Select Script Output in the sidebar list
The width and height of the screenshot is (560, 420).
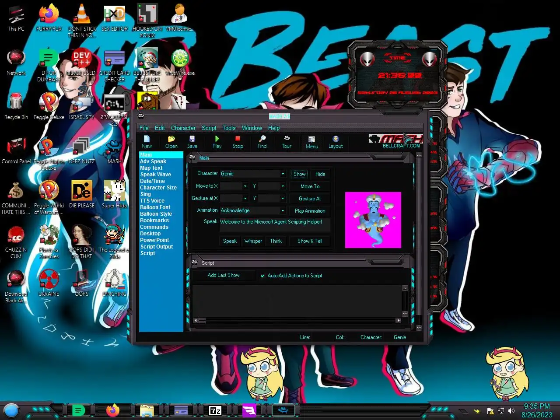[x=156, y=247]
